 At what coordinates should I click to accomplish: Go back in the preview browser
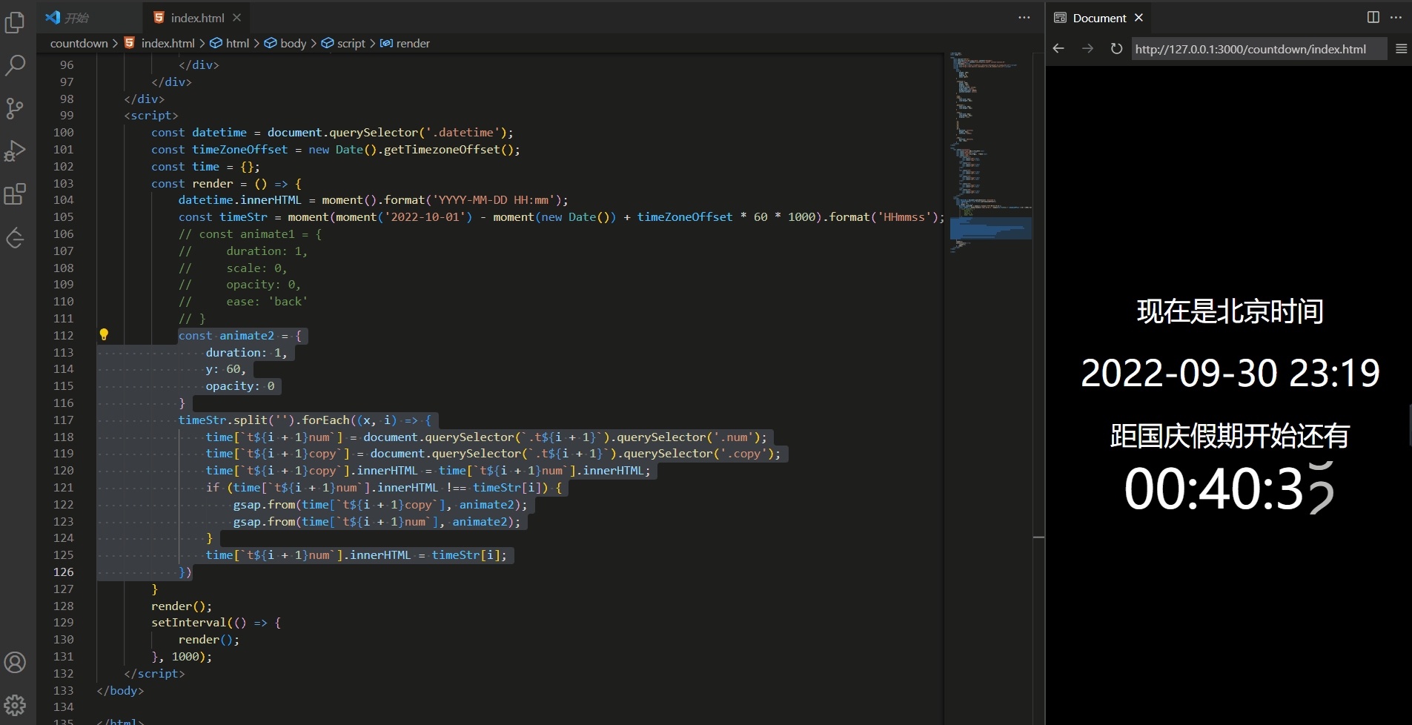(1058, 49)
